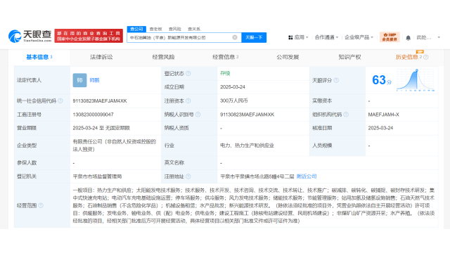
Task: Open the notification bell
Action: [x=408, y=37]
